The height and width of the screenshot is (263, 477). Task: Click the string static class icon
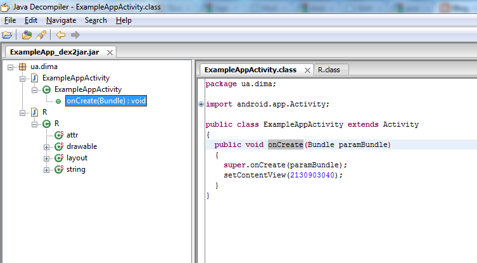pyautogui.click(x=59, y=170)
